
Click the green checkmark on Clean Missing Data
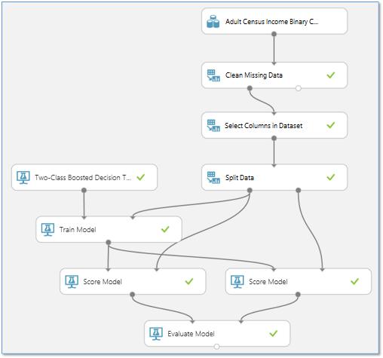tap(330, 75)
